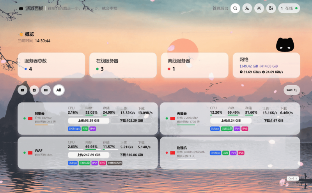Click the background image switch icon
Viewport: 312px width, 193px height.
[271, 8]
